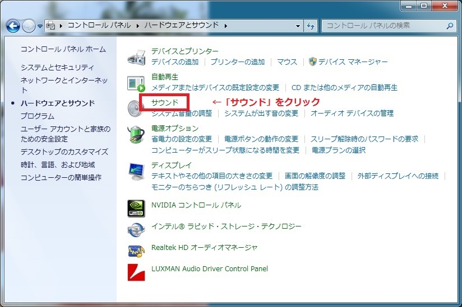Click the マウス link

click(x=287, y=62)
